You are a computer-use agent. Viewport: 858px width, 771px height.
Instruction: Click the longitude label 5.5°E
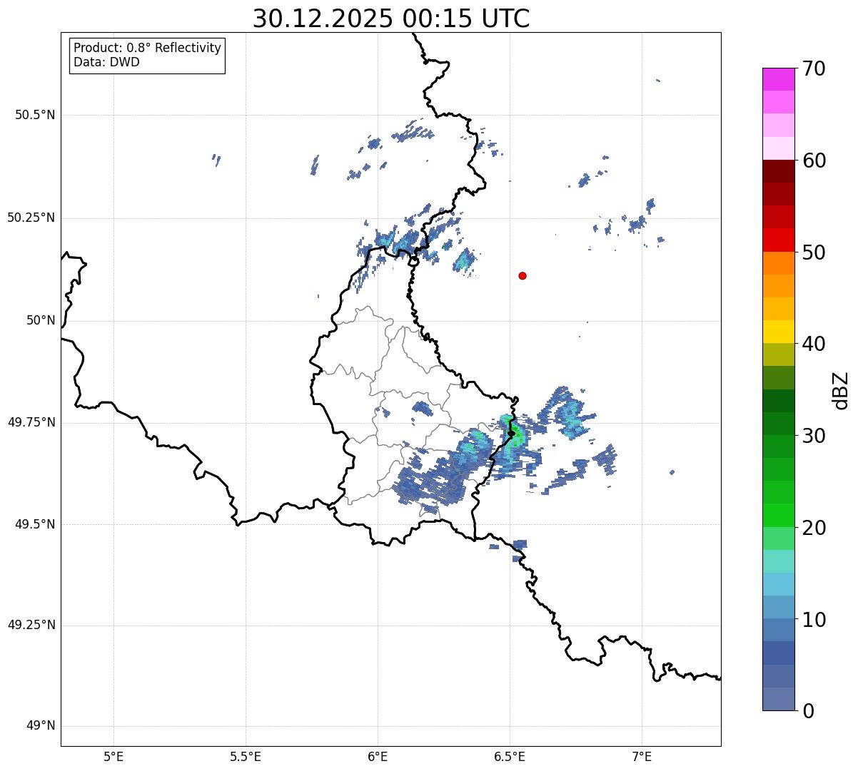coord(246,756)
